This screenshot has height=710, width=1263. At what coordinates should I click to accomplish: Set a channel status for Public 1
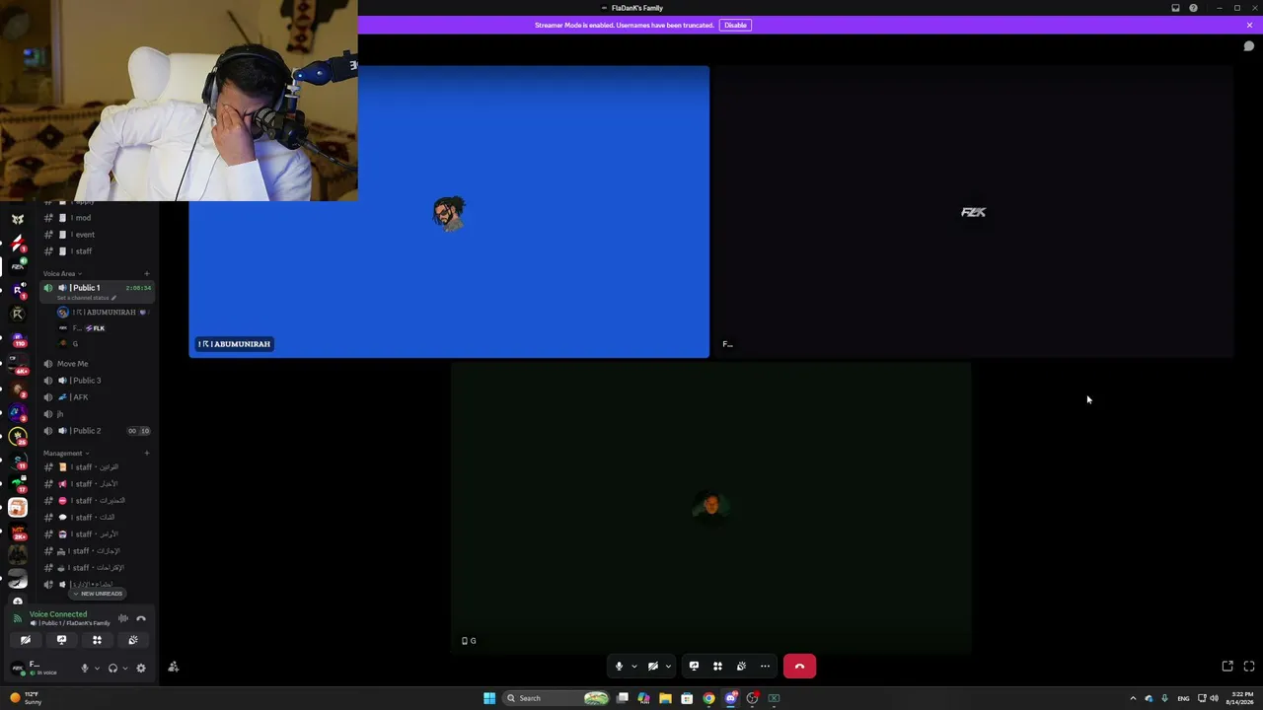(x=87, y=298)
